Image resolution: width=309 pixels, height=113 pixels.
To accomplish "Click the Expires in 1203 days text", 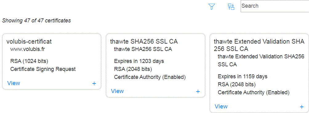I will point(139,61).
